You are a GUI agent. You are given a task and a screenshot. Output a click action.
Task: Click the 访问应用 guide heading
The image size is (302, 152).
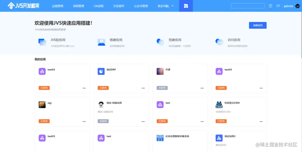pyautogui.click(x=234, y=40)
